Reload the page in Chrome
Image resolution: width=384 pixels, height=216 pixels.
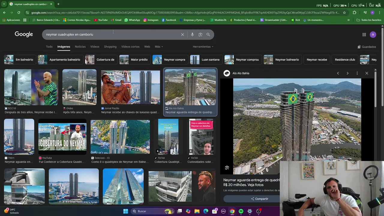19,13
